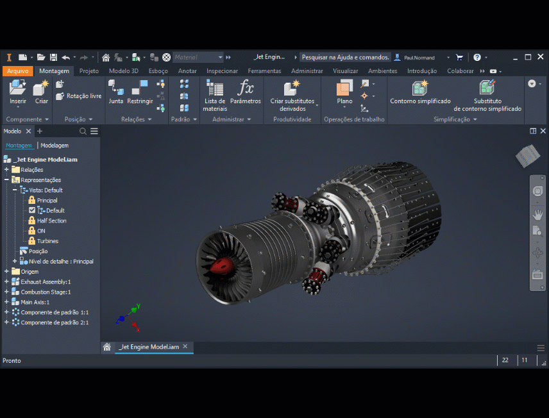Screen dimensions: 549x418
Task: Click the Lista de materiais icon
Action: [215, 88]
